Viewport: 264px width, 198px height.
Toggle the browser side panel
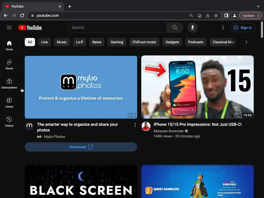click(226, 15)
